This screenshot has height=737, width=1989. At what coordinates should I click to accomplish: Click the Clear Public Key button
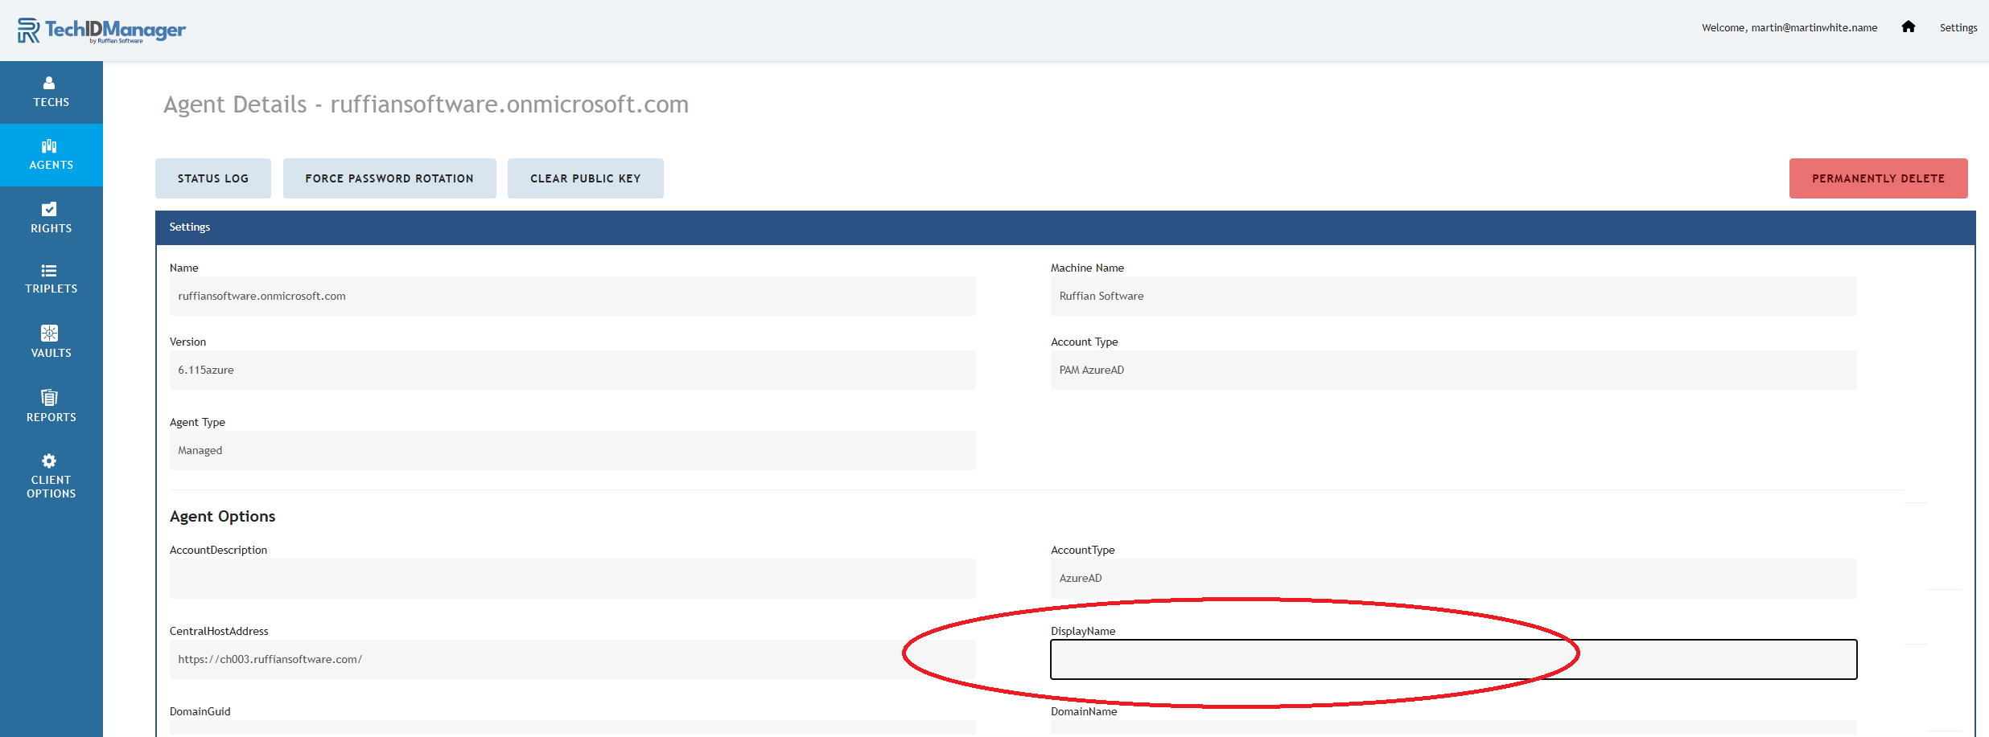585,178
